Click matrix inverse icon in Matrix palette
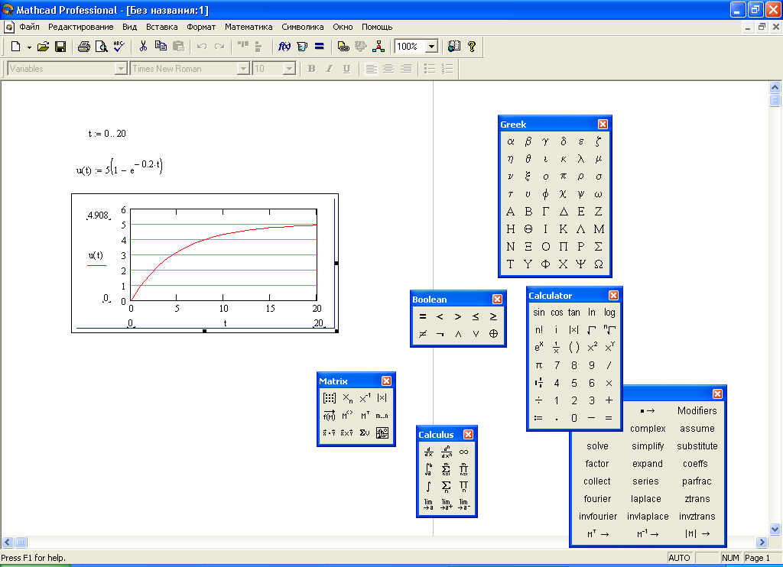Viewport: 783px width, 567px height. click(x=365, y=398)
